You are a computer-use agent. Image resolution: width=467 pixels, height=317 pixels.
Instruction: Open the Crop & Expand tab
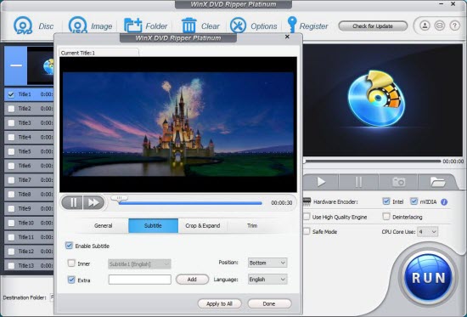pyautogui.click(x=203, y=226)
